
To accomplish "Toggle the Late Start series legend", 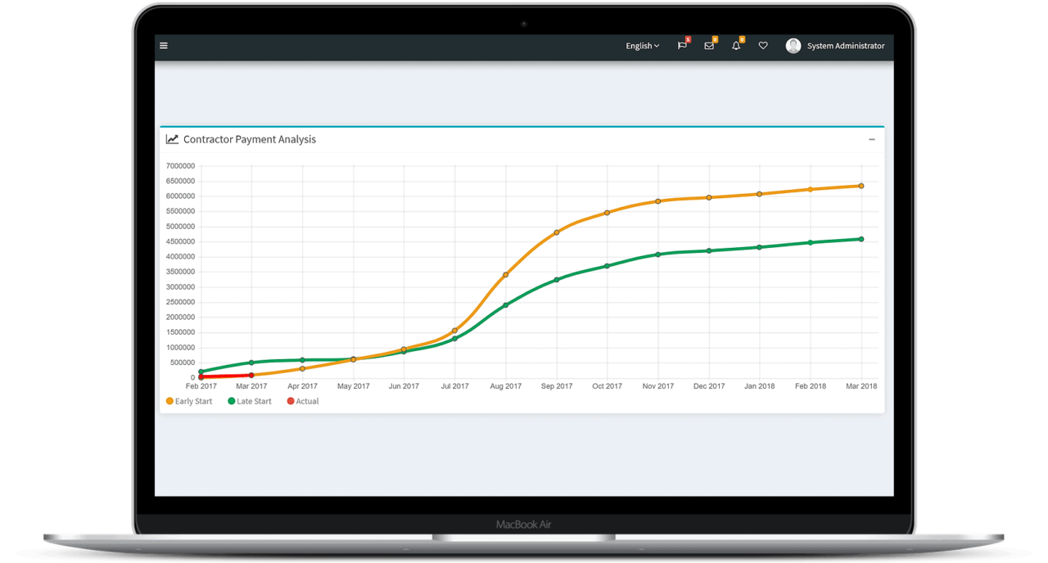I will (x=250, y=401).
